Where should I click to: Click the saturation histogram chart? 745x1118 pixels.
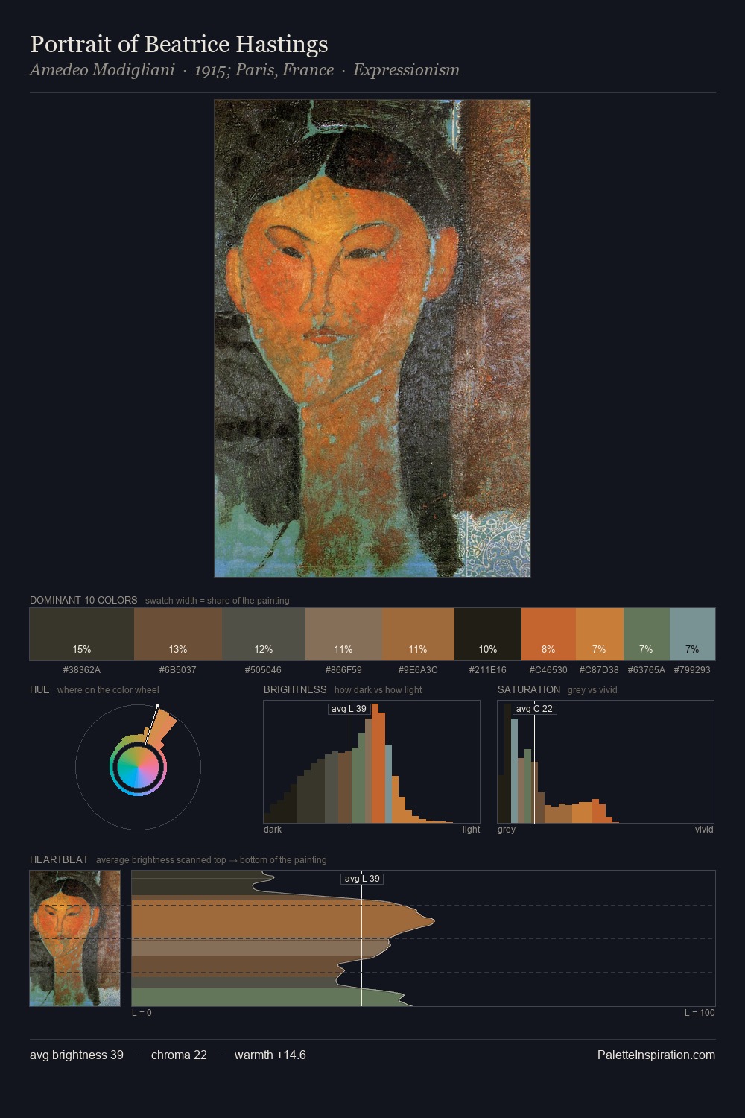606,762
